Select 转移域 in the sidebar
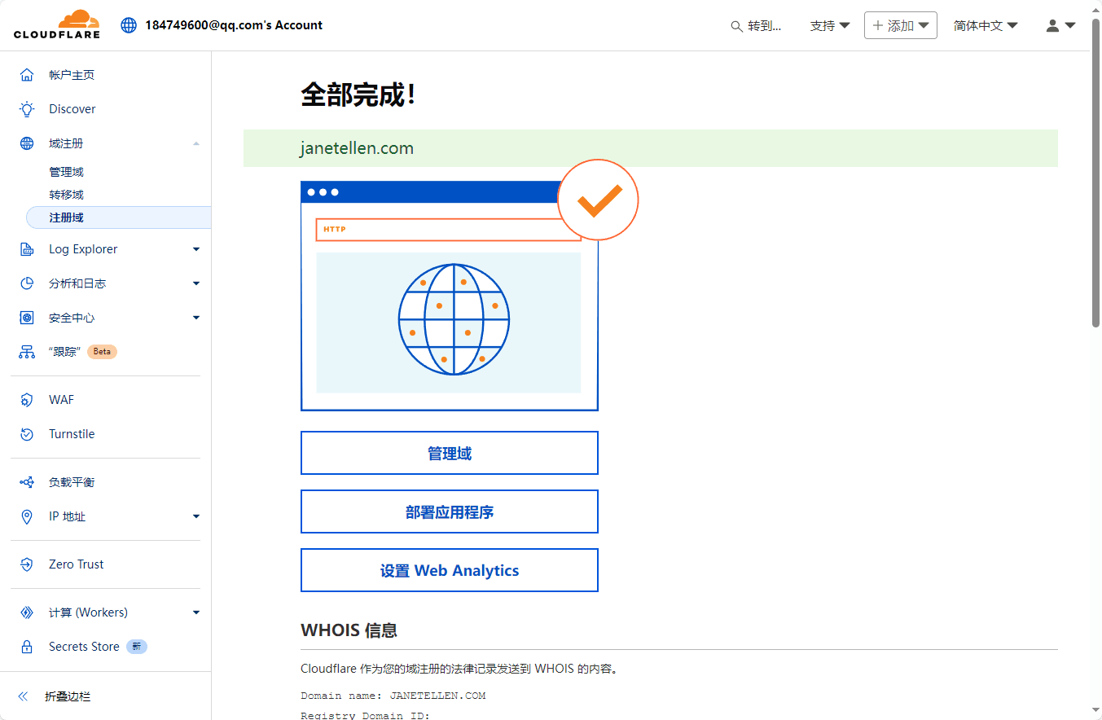This screenshot has height=720, width=1102. 66,195
